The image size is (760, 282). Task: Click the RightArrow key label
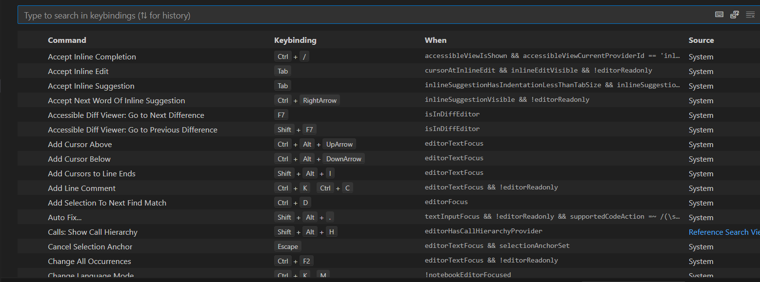(x=320, y=100)
